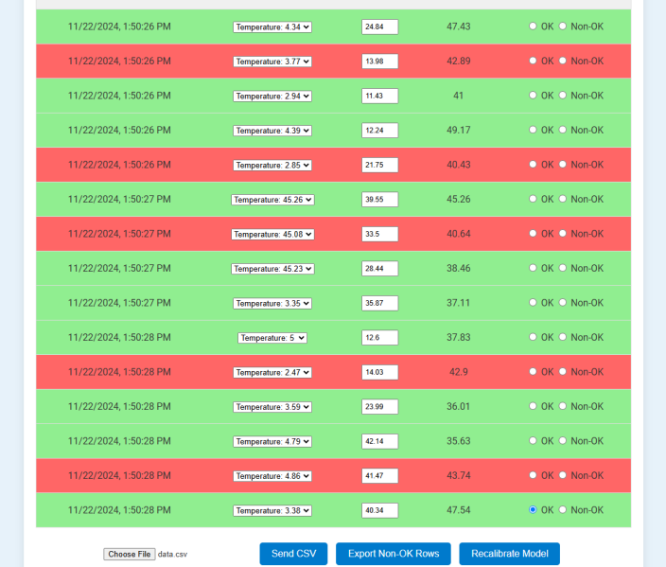Focus the input field with value 42.14
Image resolution: width=666 pixels, height=567 pixels.
[379, 441]
